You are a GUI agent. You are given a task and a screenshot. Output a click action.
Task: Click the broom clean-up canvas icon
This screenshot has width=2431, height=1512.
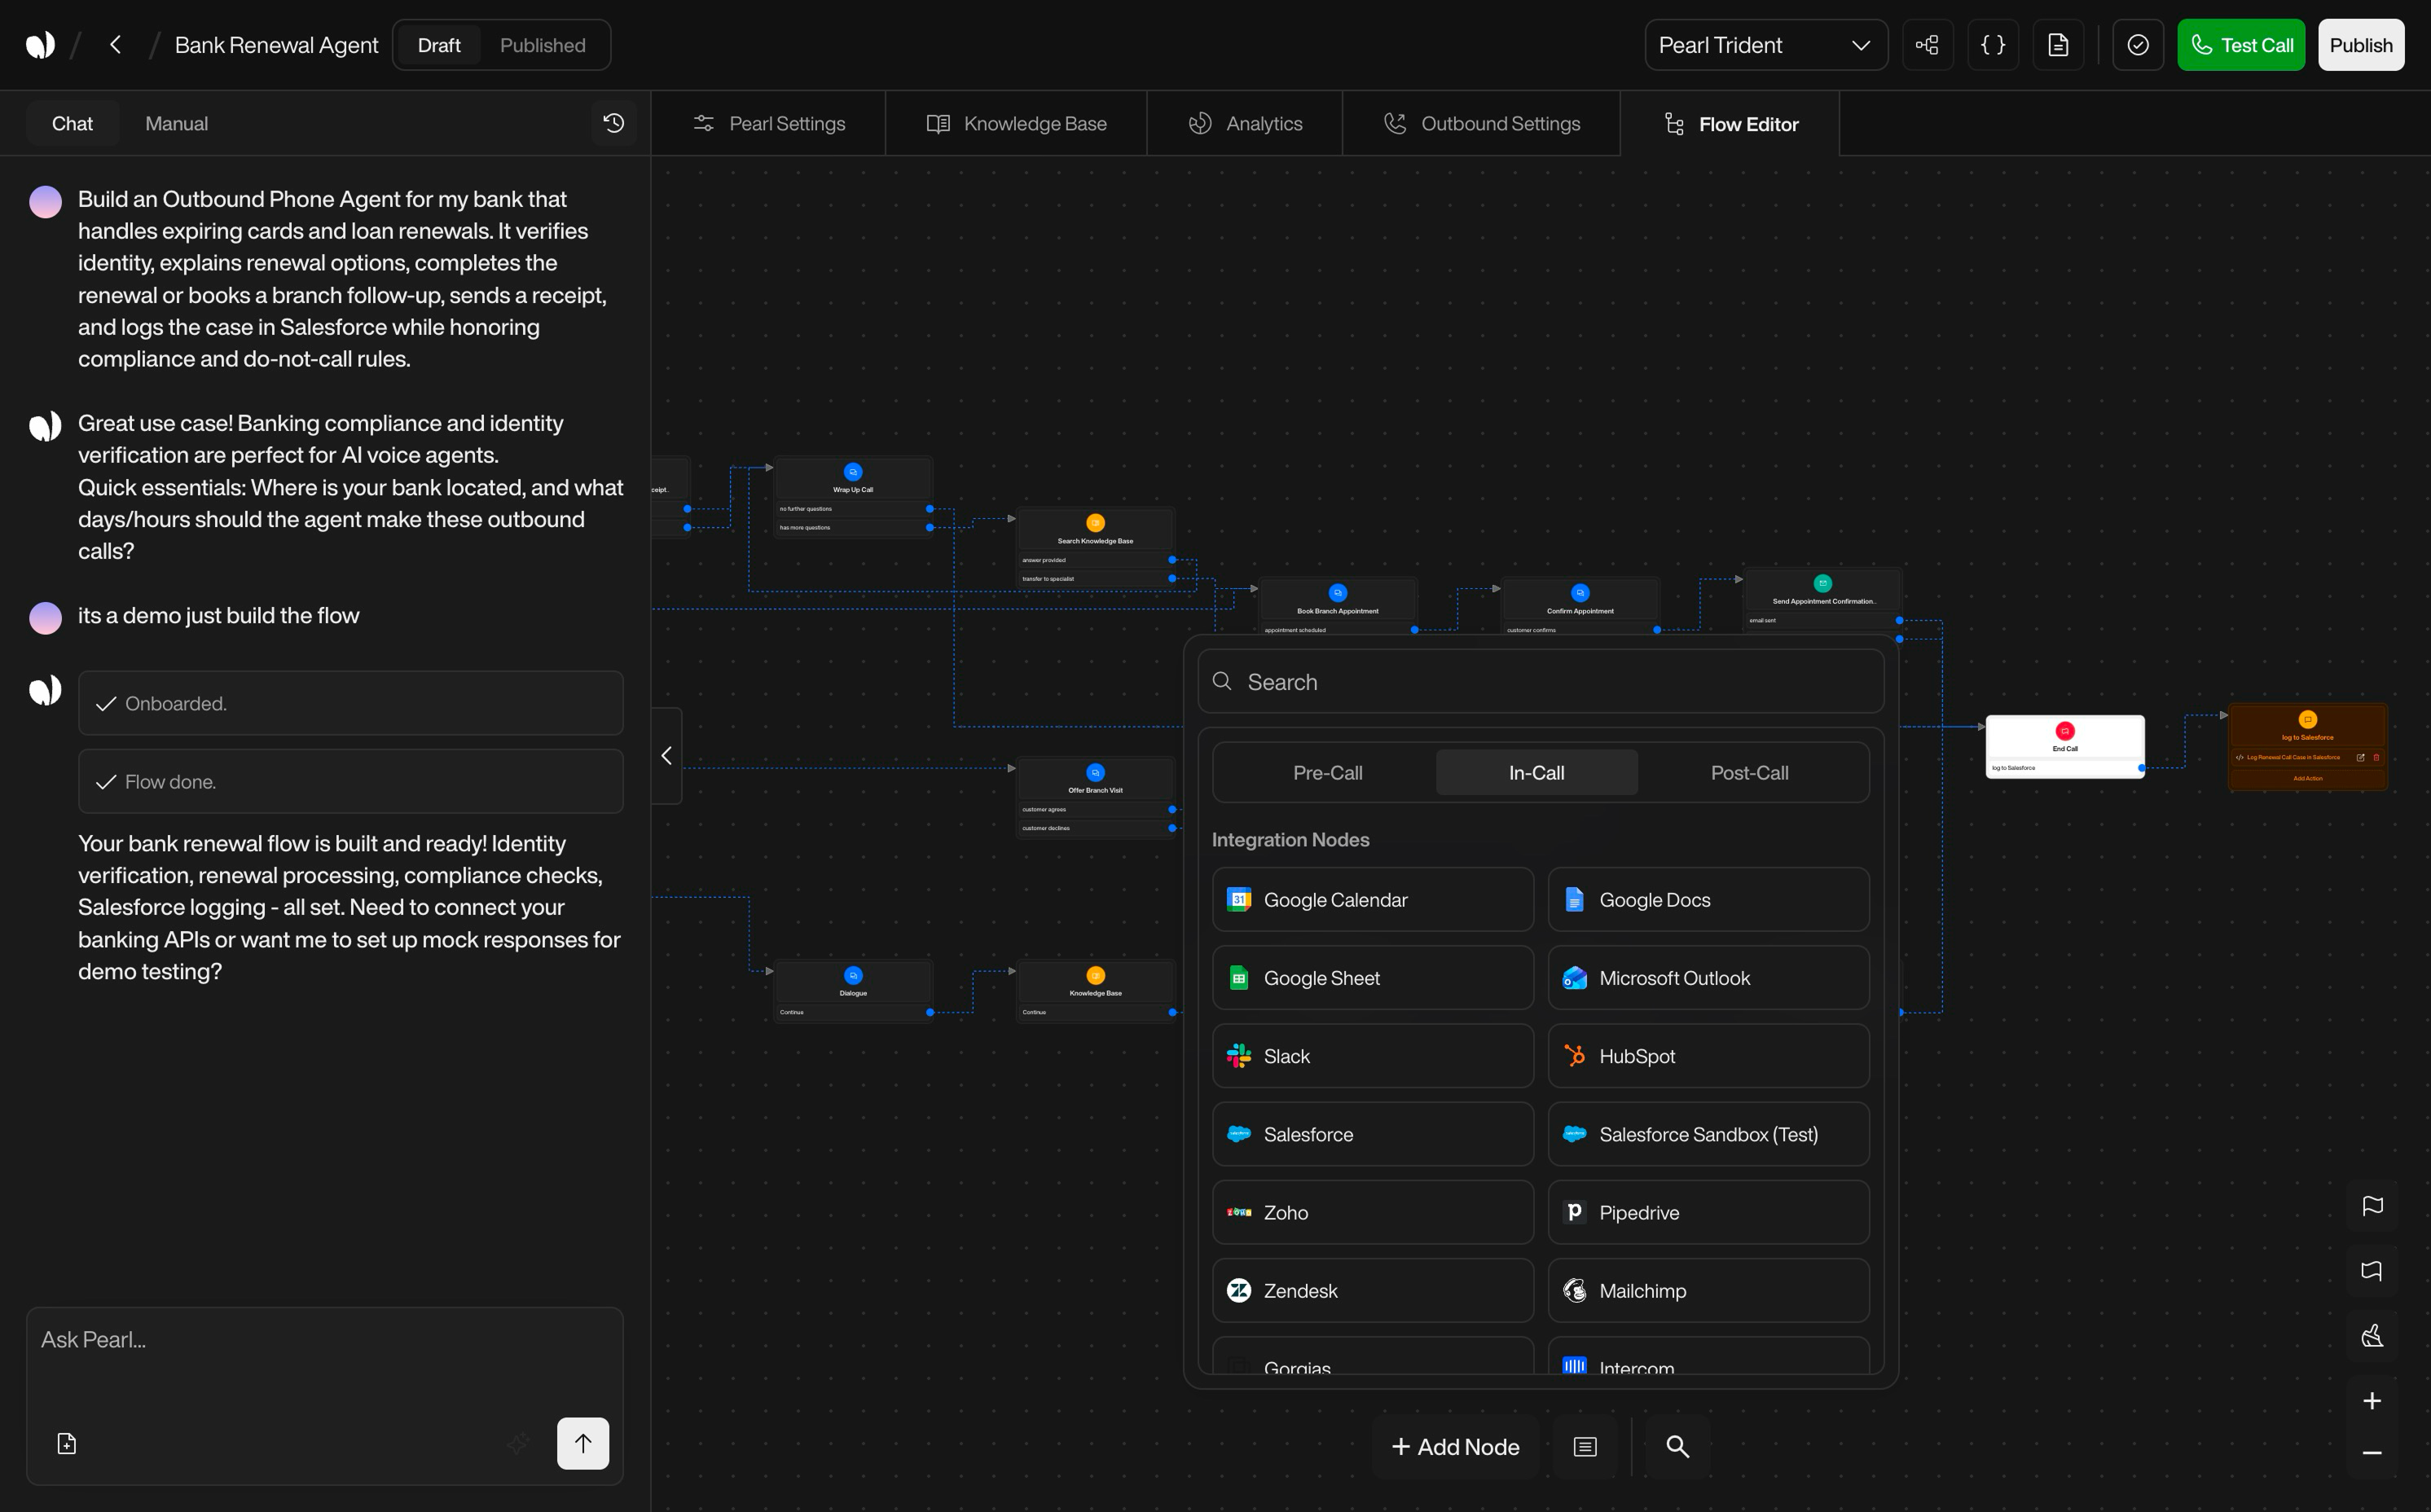(x=2371, y=1336)
